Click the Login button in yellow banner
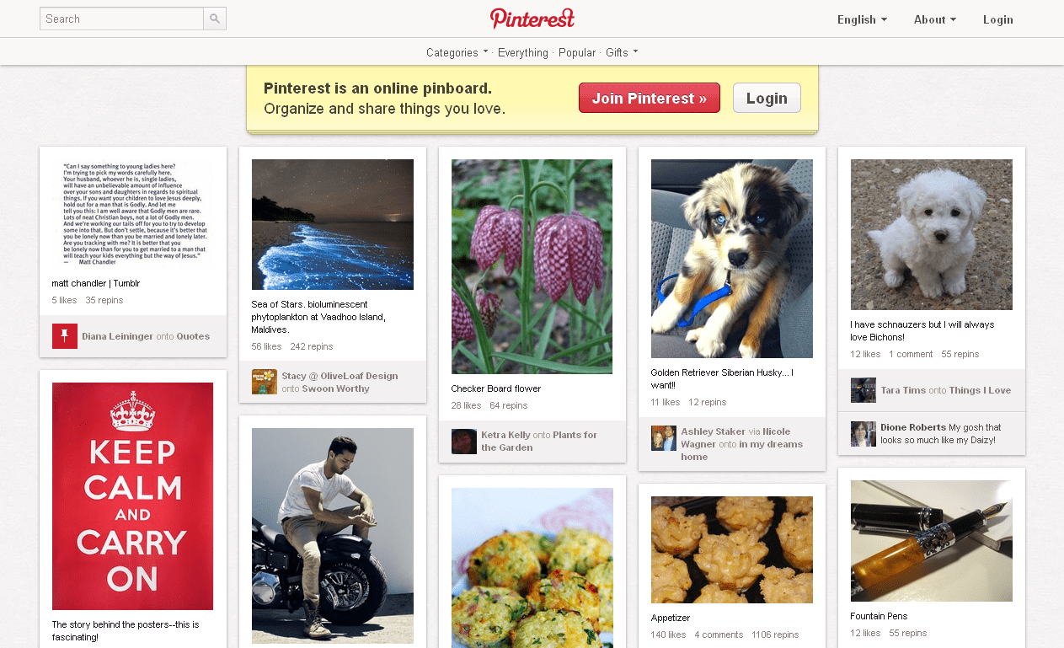Viewport: 1064px width, 648px height. [767, 98]
